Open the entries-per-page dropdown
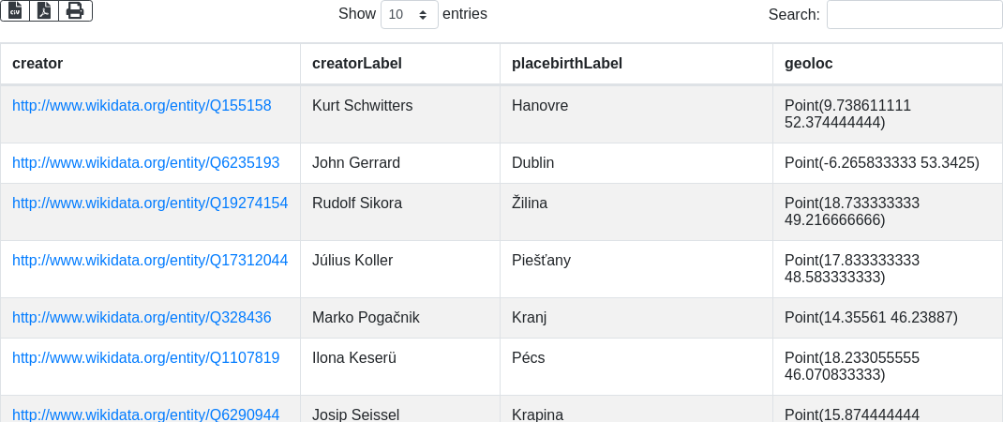Viewport: 1003px width, 422px height. point(410,15)
